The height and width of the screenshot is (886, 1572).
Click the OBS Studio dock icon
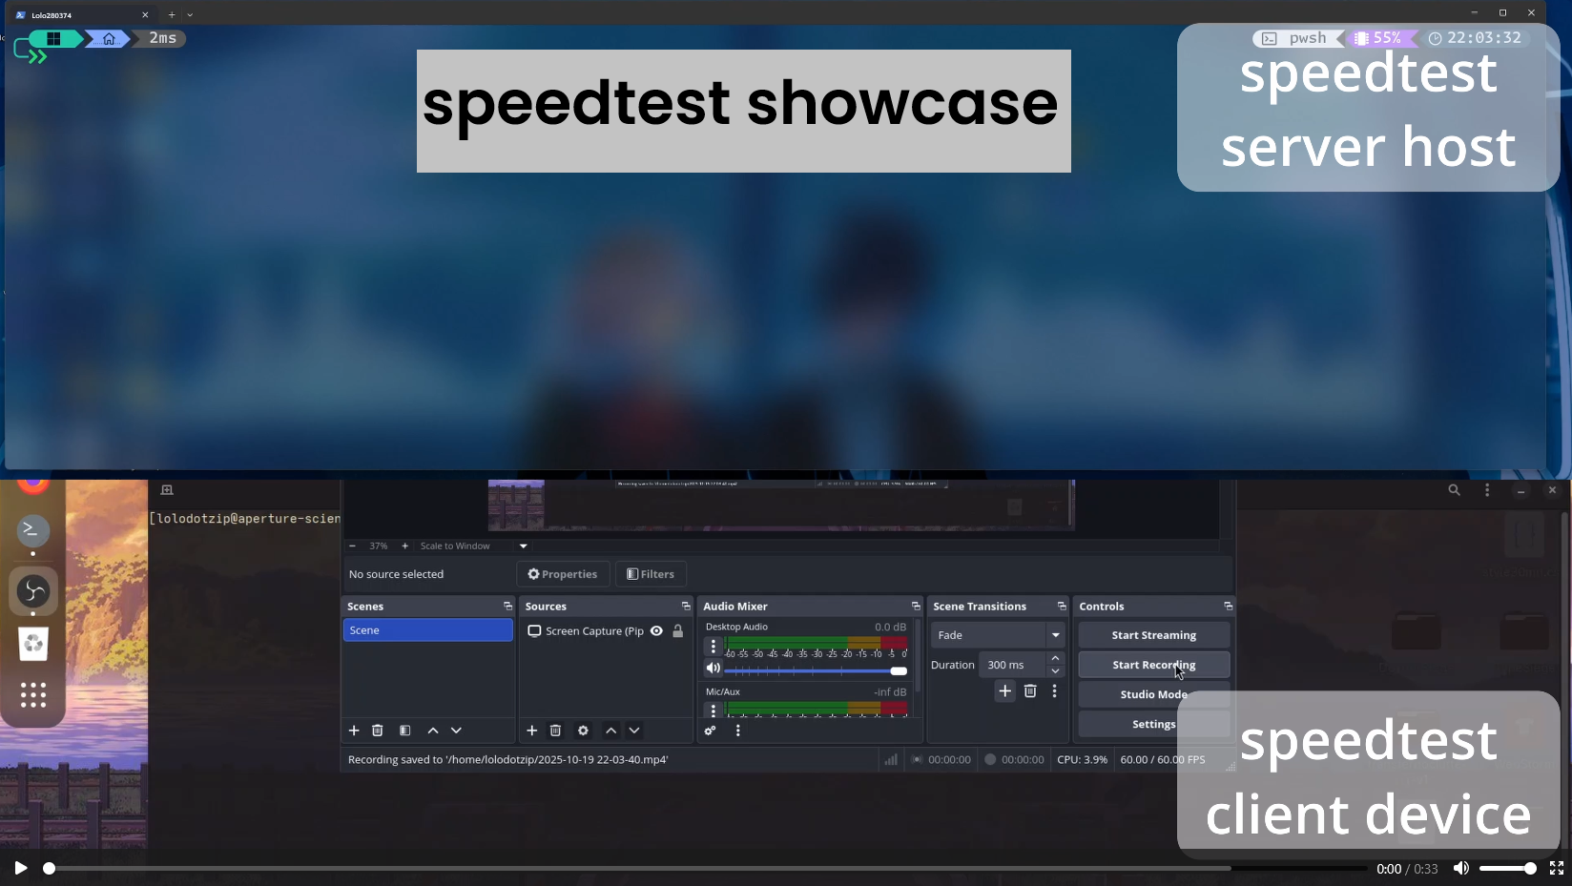33,591
